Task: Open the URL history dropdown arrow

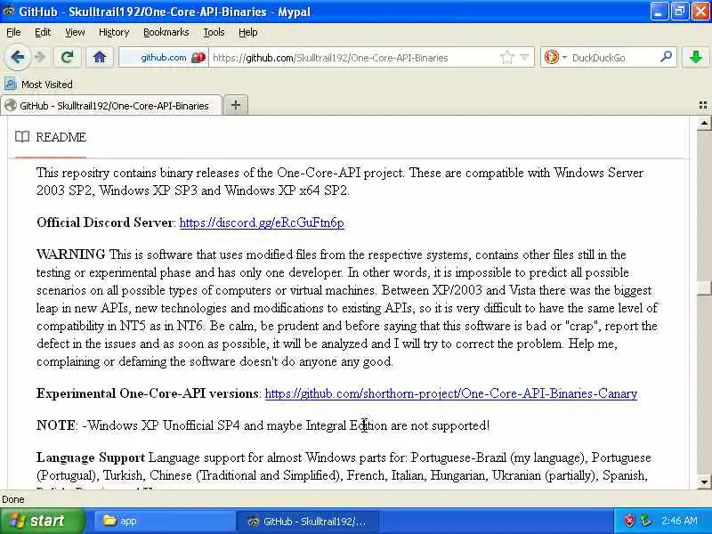Action: (524, 58)
